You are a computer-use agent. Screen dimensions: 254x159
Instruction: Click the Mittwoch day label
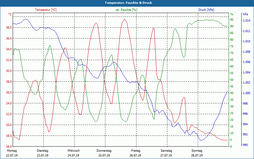click(74, 151)
